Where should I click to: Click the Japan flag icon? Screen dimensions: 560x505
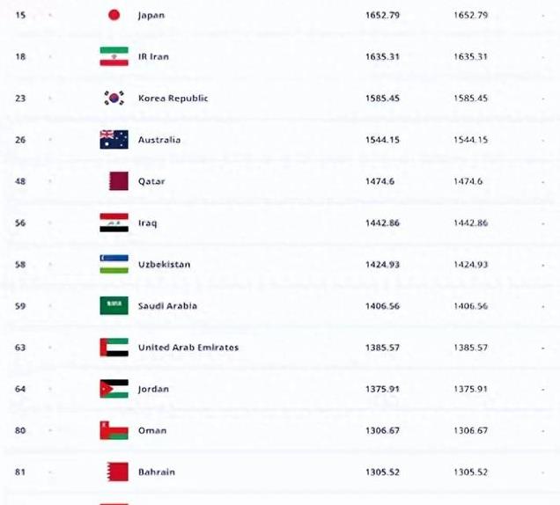pos(114,15)
